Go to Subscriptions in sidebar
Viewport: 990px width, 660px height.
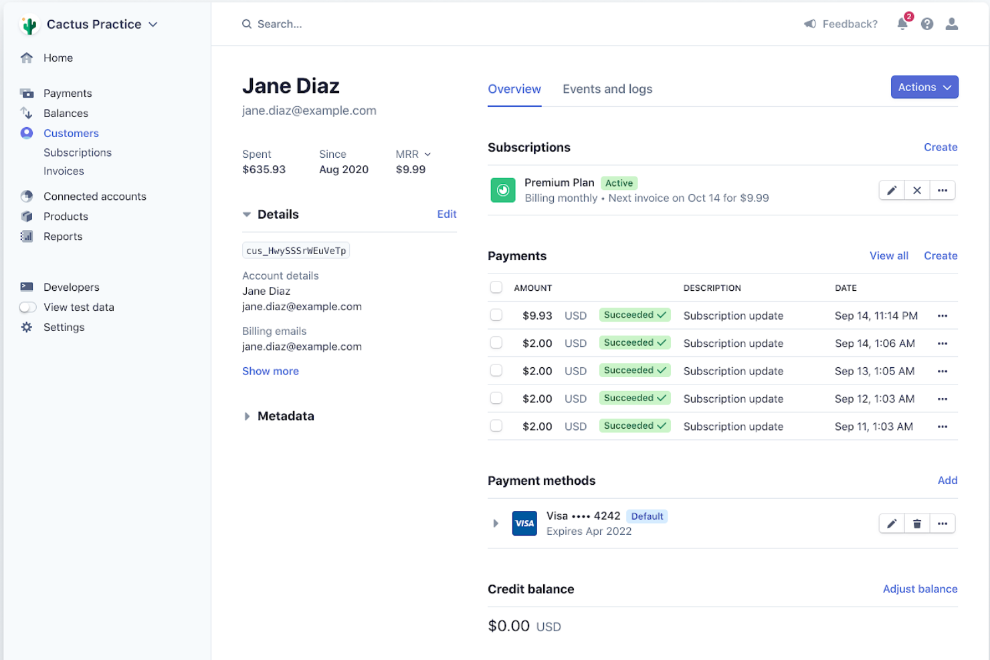[x=78, y=152]
